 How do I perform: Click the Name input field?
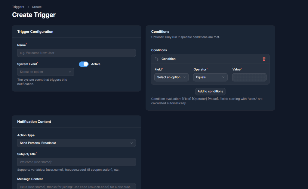pyautogui.click(x=76, y=52)
